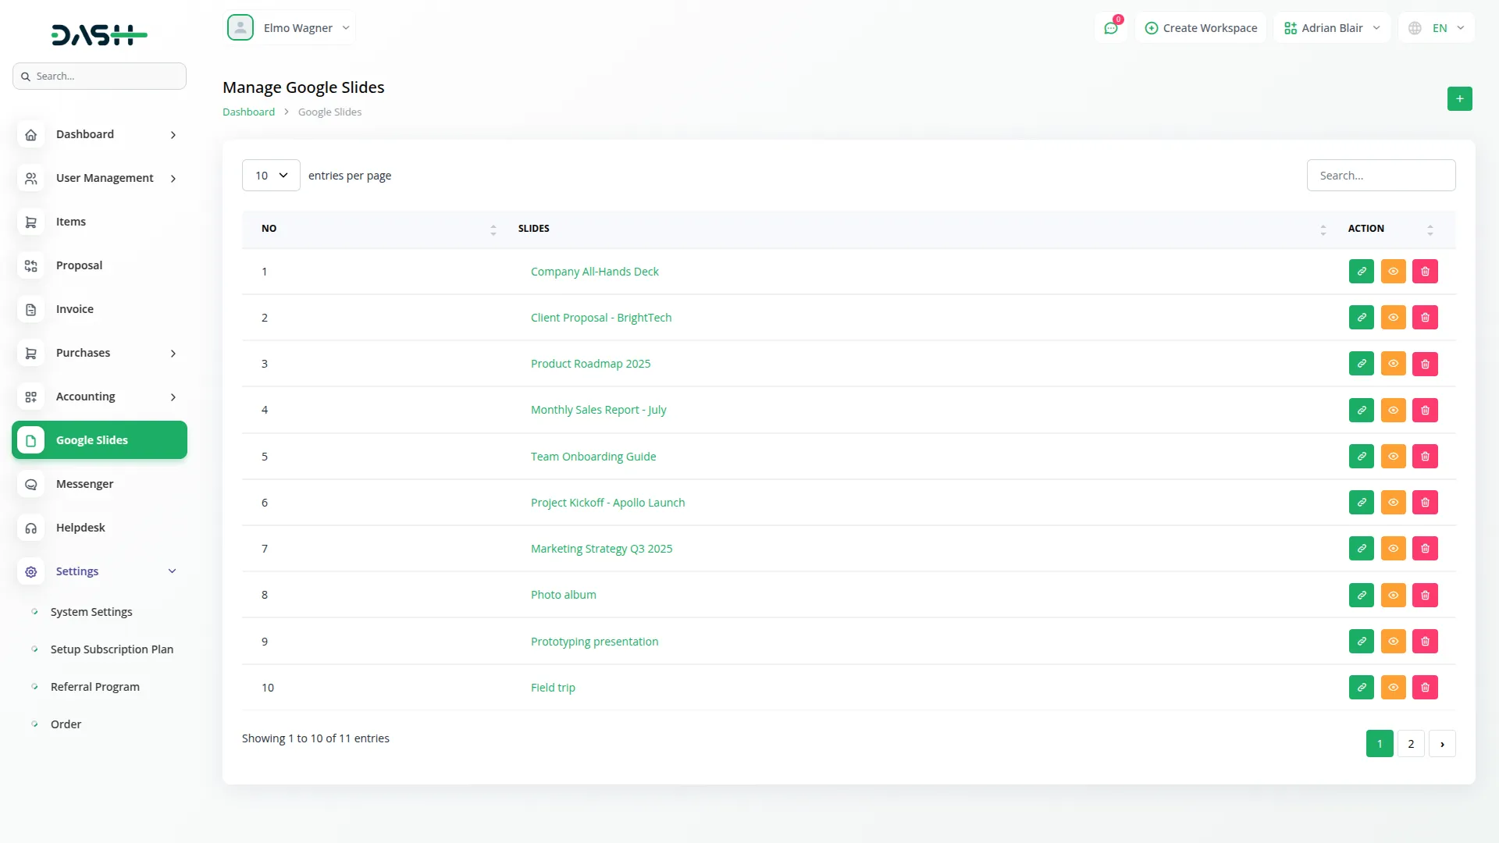Screen dimensions: 1499x843
Task: Show preview of Prototyping presentation
Action: 1393,641
